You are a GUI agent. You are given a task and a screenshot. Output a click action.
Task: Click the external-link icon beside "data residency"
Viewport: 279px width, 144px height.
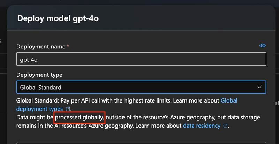(x=225, y=126)
